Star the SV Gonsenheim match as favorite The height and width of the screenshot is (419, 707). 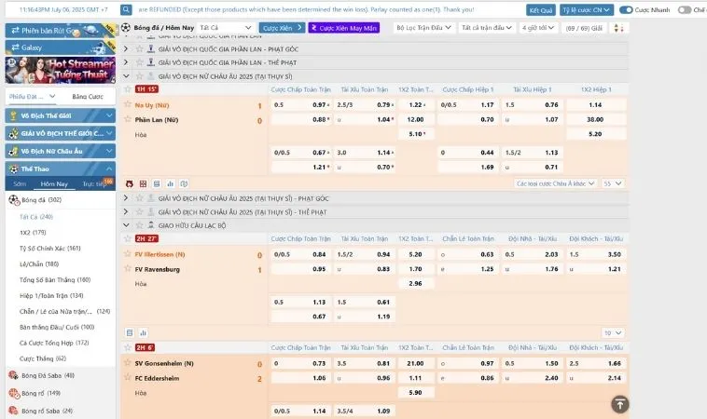click(x=128, y=362)
